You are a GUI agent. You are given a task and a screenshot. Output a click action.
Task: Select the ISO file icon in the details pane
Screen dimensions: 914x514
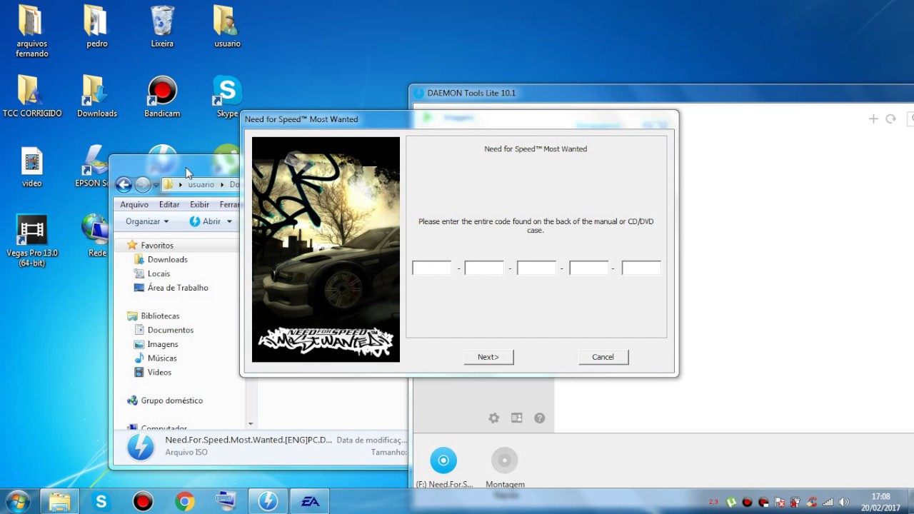click(x=140, y=446)
